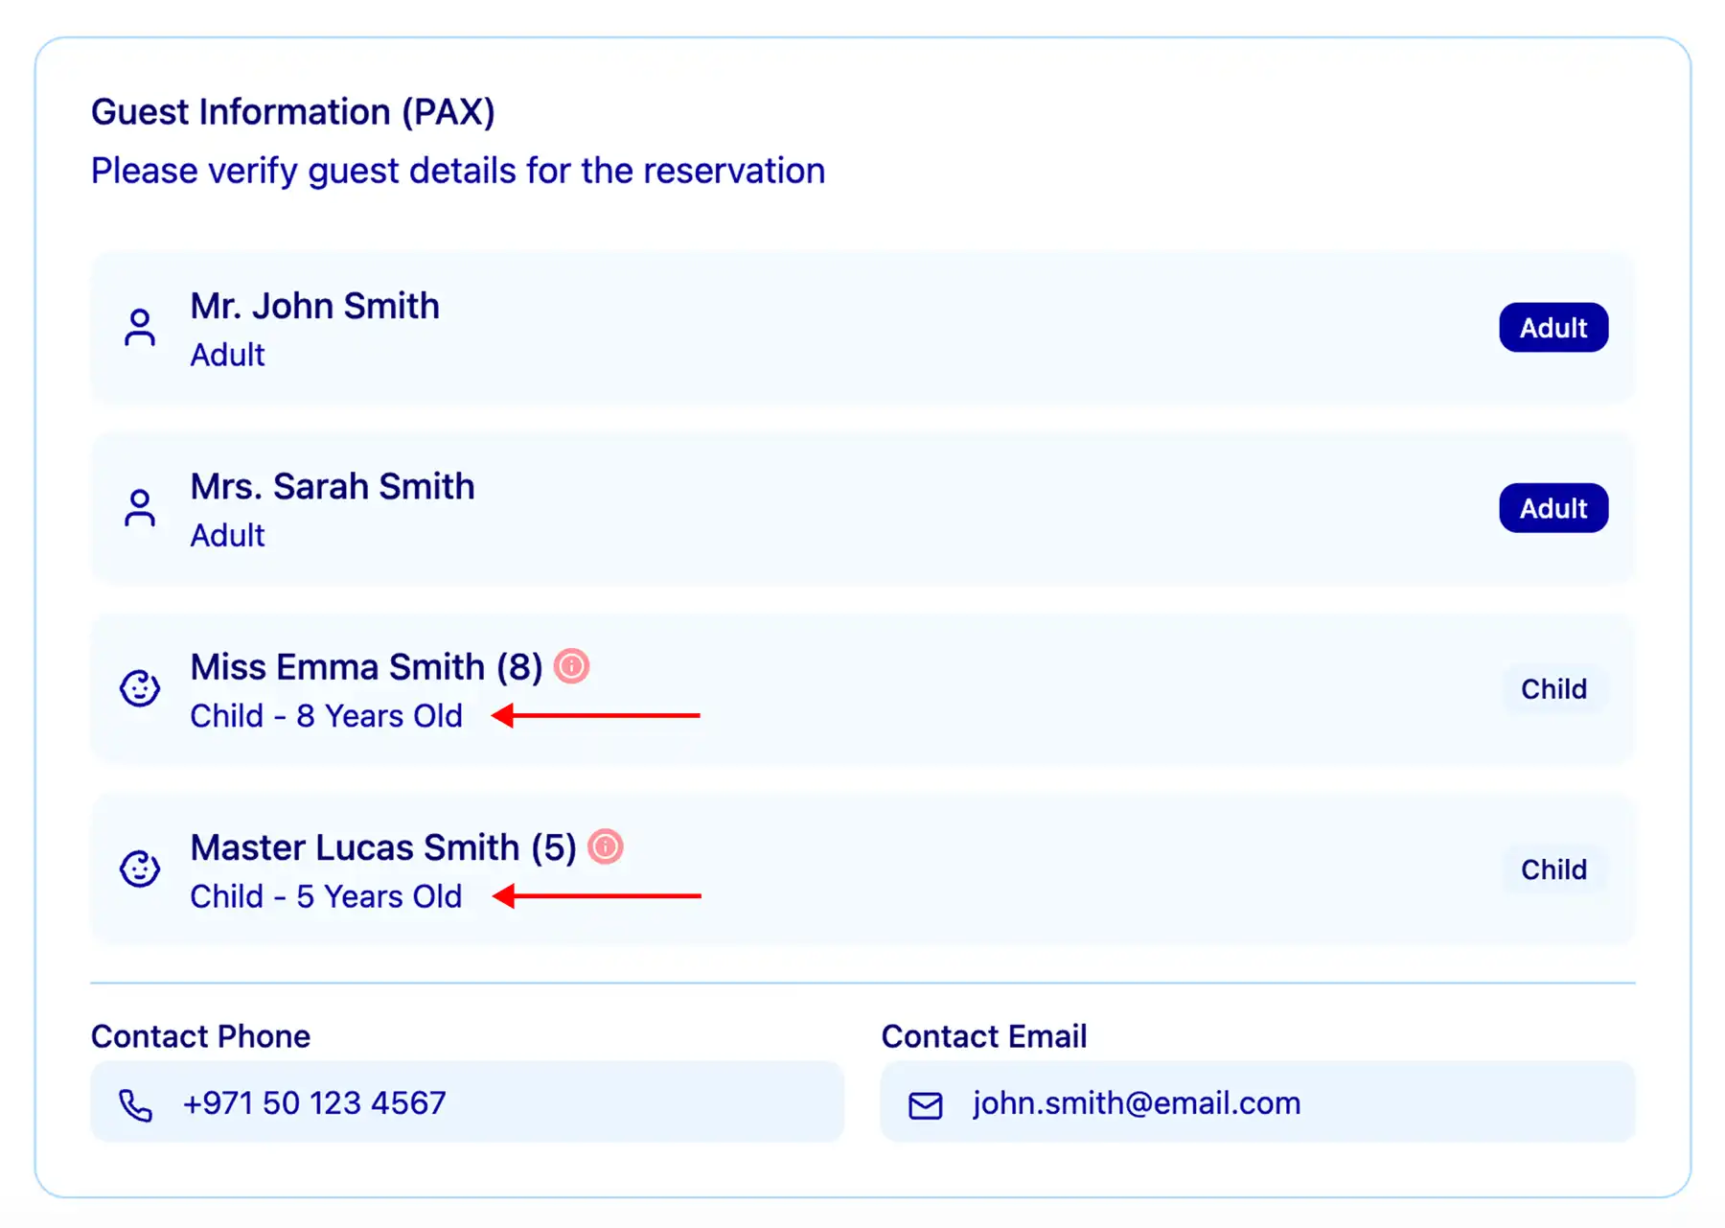This screenshot has height=1228, width=1725.
Task: Click the phone icon in Contact Phone field
Action: (135, 1105)
